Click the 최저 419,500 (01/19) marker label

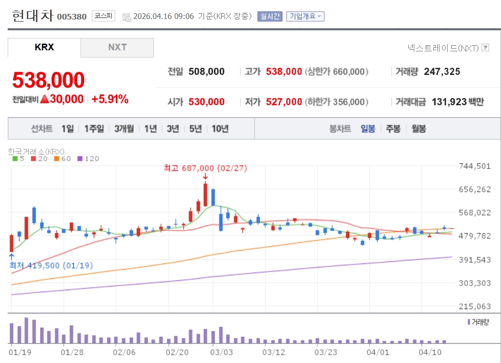point(51,265)
